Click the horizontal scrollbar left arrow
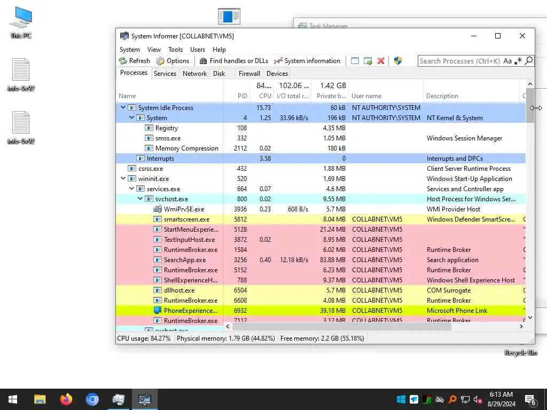 pos(228,326)
